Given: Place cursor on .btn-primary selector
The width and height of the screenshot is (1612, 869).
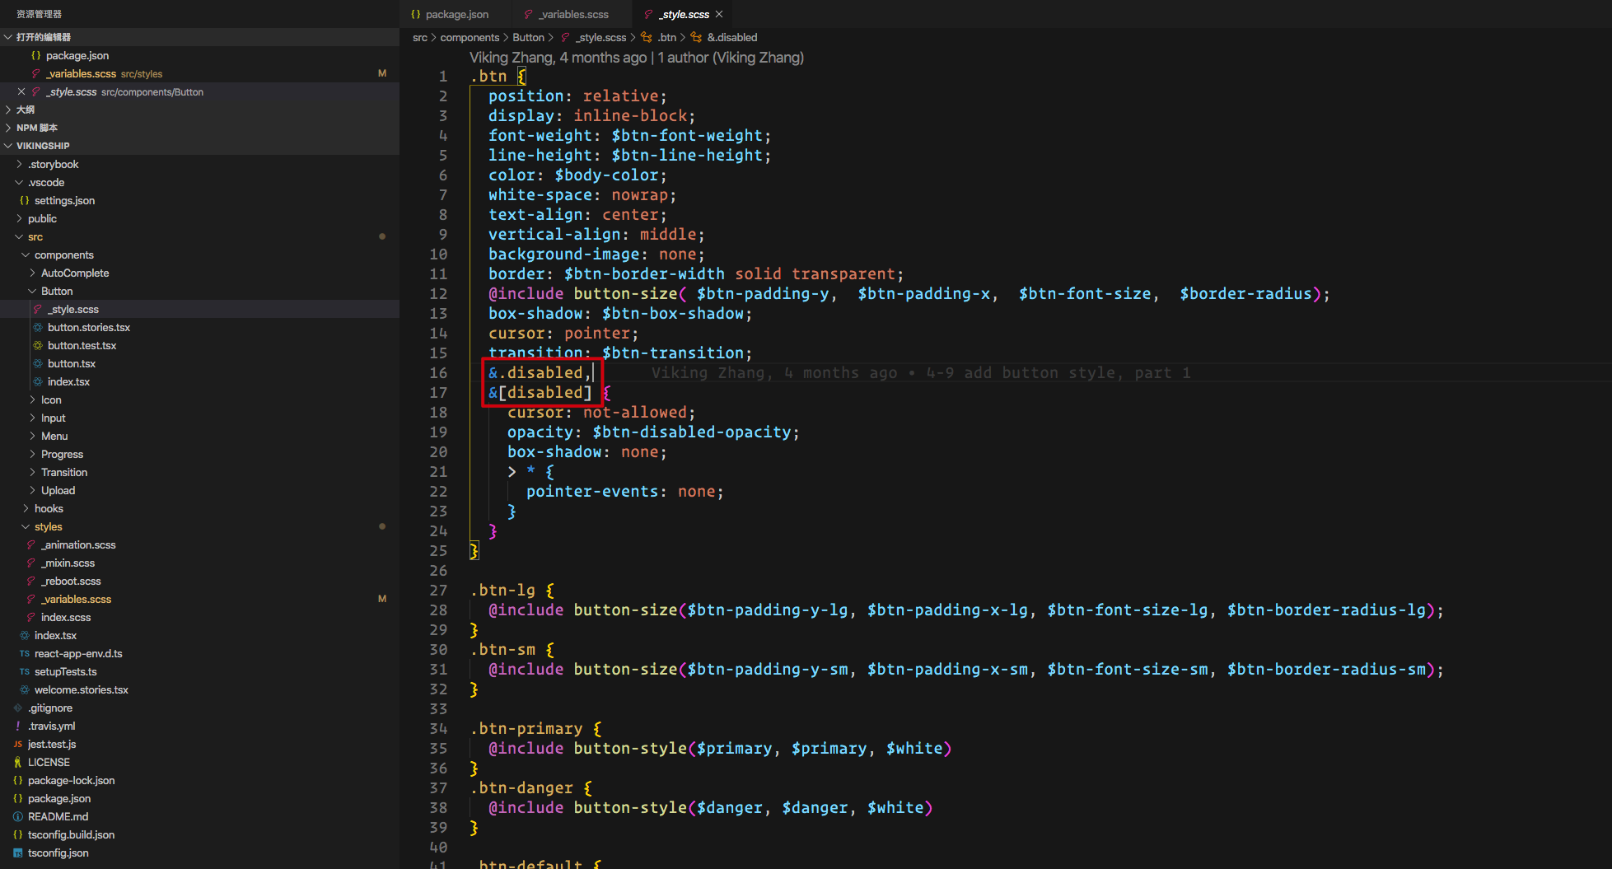Looking at the screenshot, I should [x=526, y=728].
